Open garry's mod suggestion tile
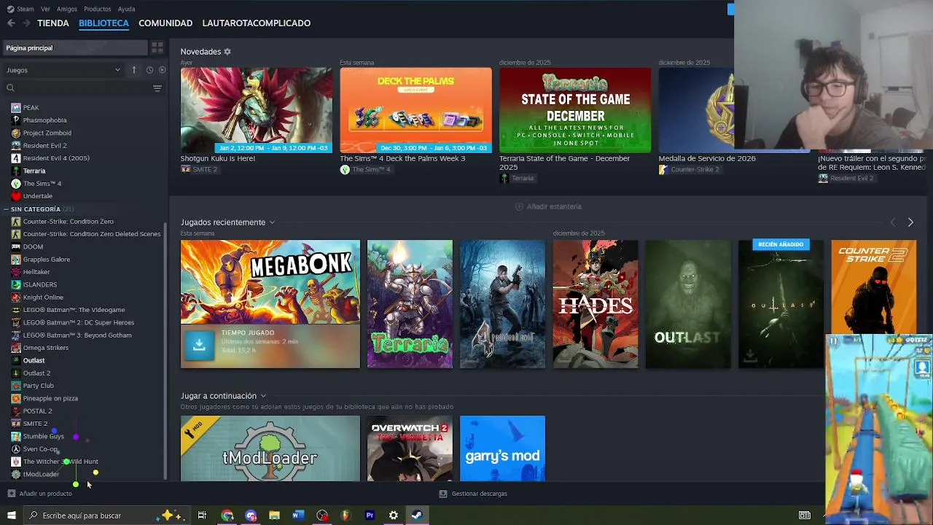 [502, 448]
